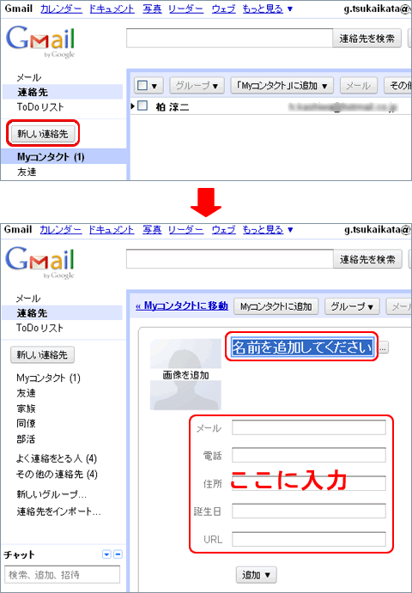Click the メール input field in the form
Image resolution: width=412 pixels, height=593 pixels.
pyautogui.click(x=309, y=427)
